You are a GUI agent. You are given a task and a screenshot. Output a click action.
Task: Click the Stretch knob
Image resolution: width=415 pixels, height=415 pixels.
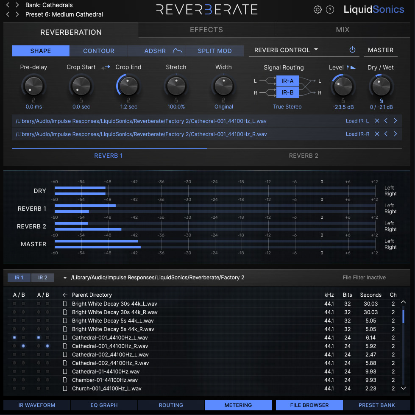176,86
